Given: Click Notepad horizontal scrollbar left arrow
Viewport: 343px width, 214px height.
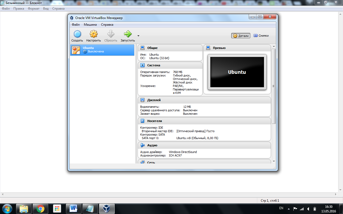Looking at the screenshot, I should (x=2, y=194).
